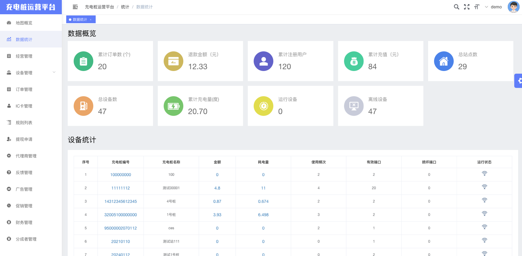Open 经营管理 in sidebar
The image size is (522, 256).
(x=31, y=56)
